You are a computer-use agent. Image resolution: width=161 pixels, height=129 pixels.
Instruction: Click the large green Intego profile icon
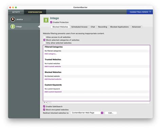point(46,20)
